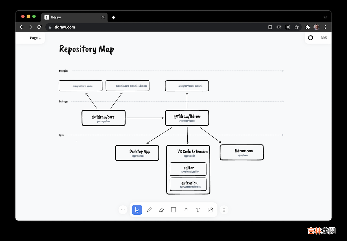Select the arrow pointer Select tool
Viewport: 347px width, 241px height.
coord(137,210)
